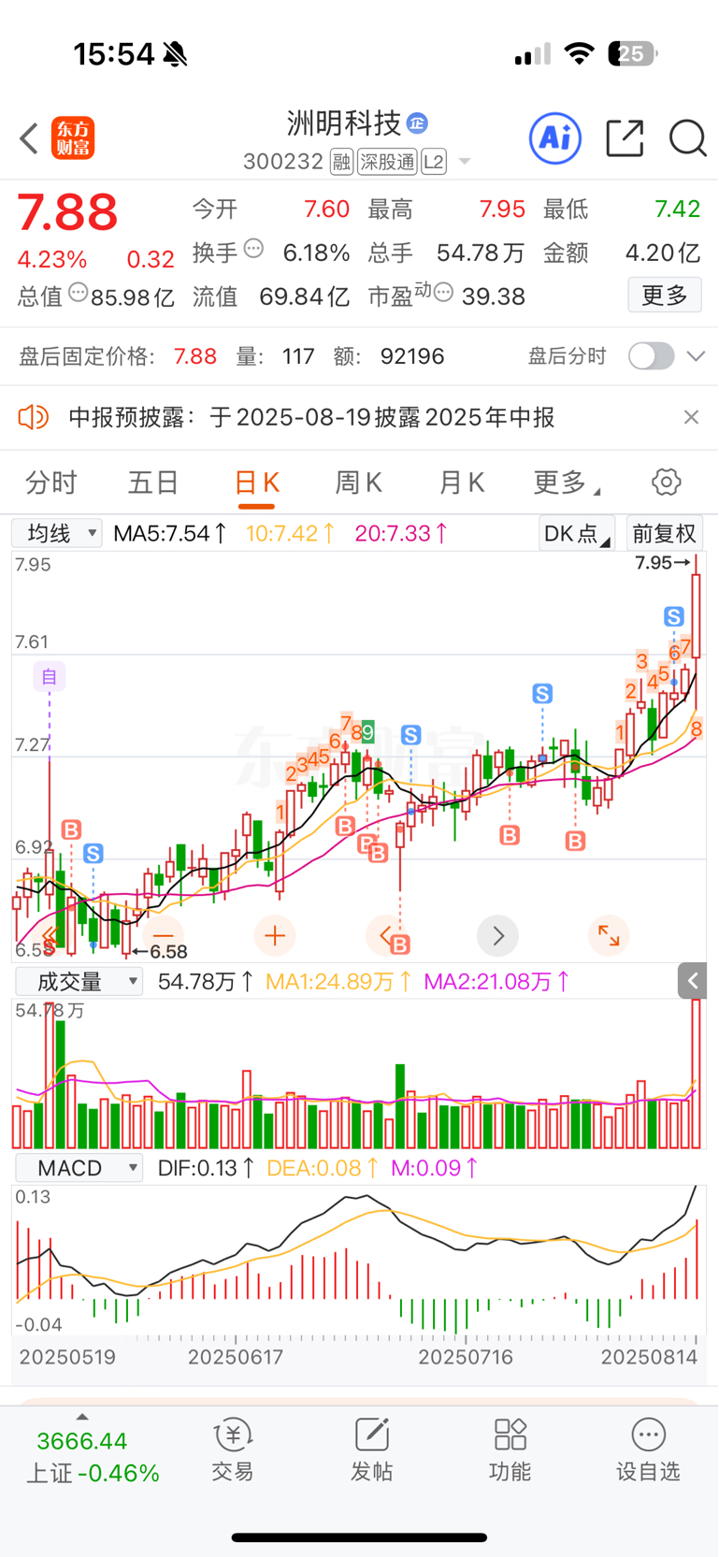719x1557 pixels.
Task: Expand stock title dropdown arrow
Action: 464,163
